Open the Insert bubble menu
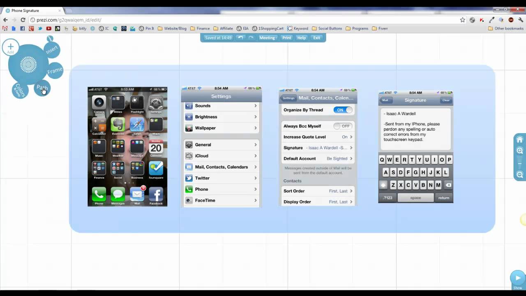Image resolution: width=526 pixels, height=296 pixels. [52, 50]
